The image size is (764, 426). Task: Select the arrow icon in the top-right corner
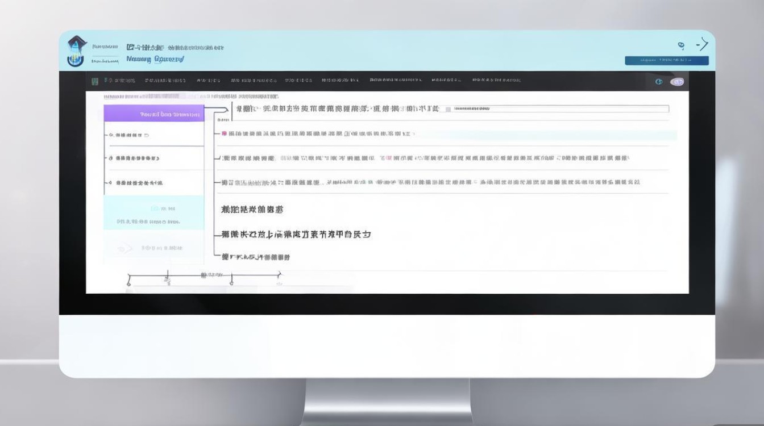point(703,43)
